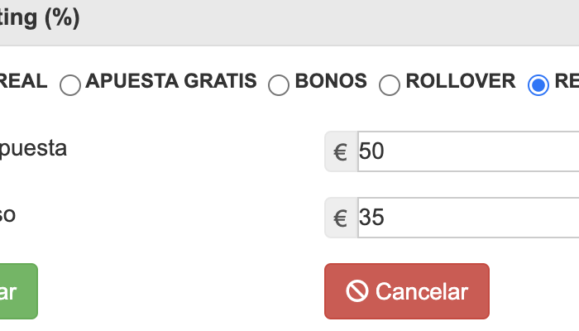This screenshot has width=579, height=331.
Task: Click the selected blue radio button
Action: click(538, 85)
